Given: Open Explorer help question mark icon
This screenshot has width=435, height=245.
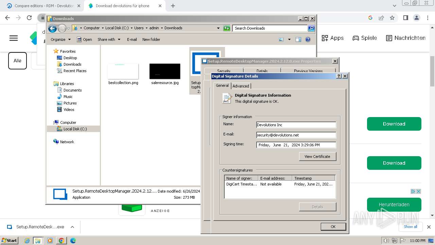Looking at the screenshot, I should pos(308,39).
